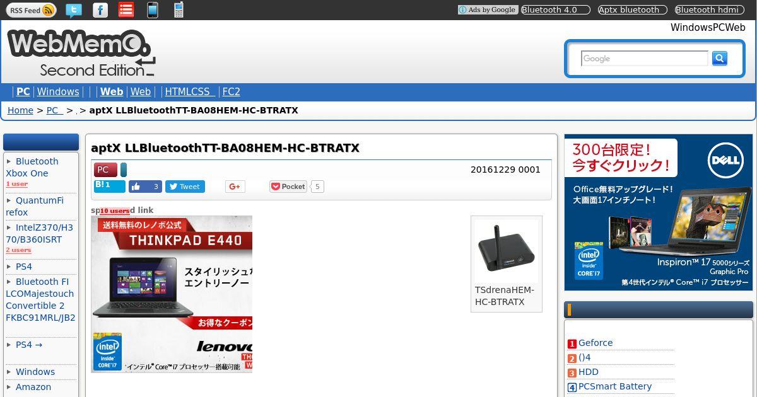Open the red list icon in top bar
Viewport: 757px width, 397px height.
pos(126,9)
